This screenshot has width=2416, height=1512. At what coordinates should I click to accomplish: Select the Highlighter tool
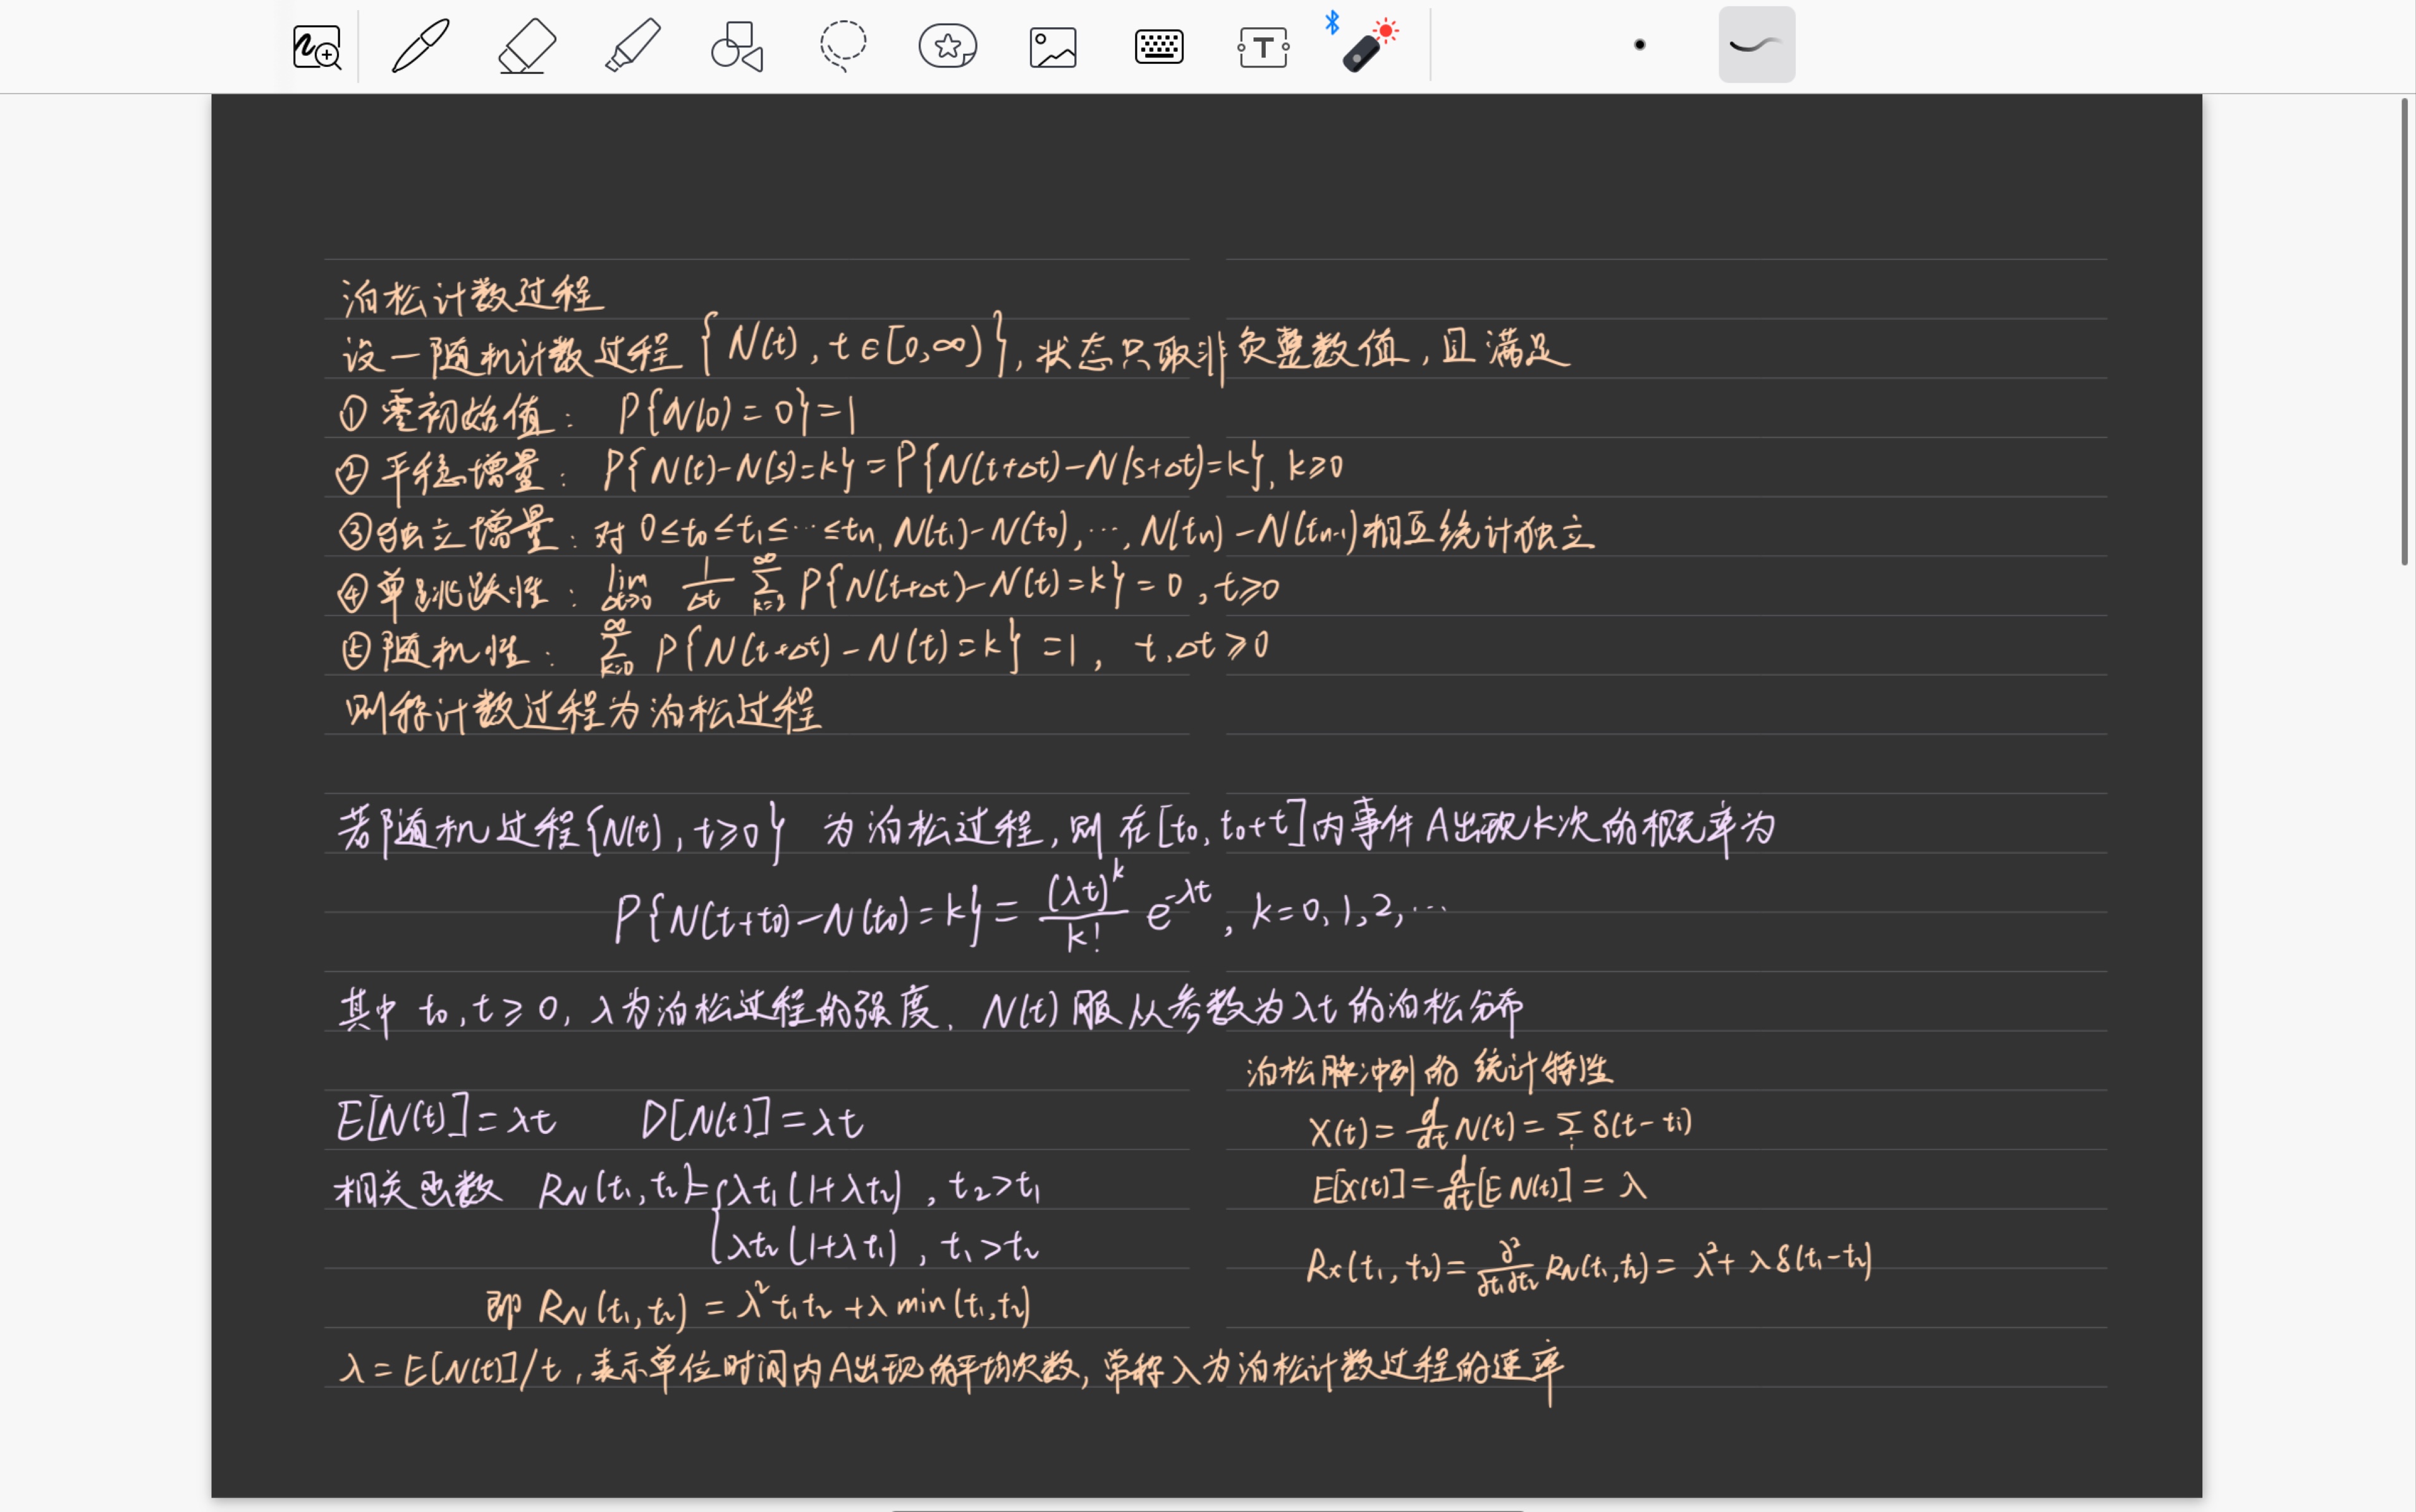click(x=633, y=46)
